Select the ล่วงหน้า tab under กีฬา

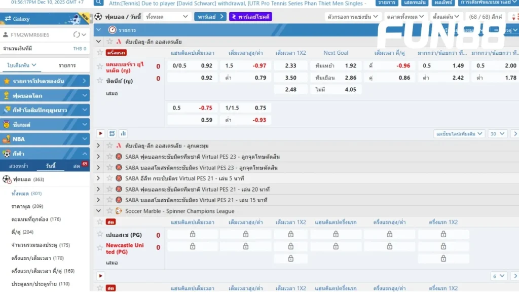[19, 166]
